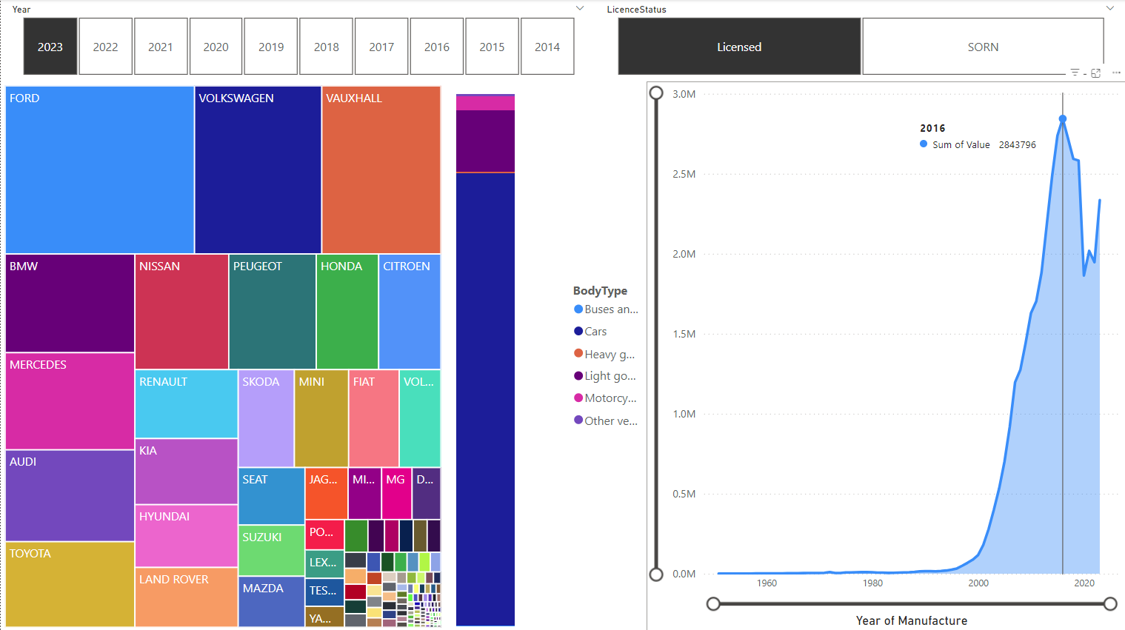1125x630 pixels.
Task: Select the AUDI treemap tile
Action: click(x=70, y=495)
